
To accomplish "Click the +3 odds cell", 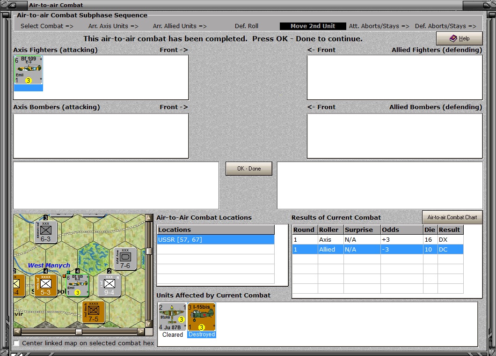I will click(402, 240).
